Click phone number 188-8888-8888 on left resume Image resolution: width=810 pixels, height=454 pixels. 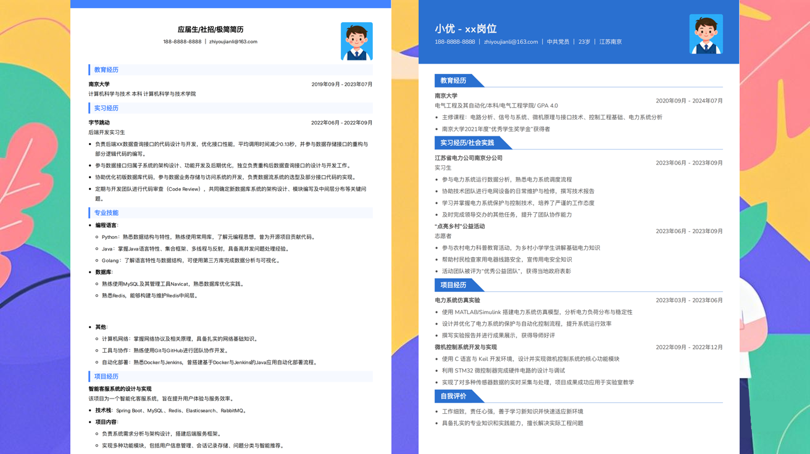point(182,42)
